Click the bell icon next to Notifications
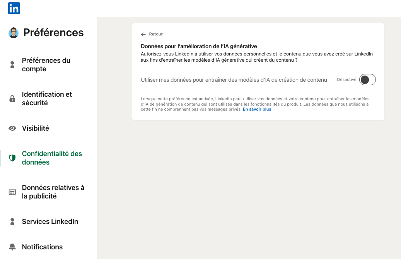This screenshot has width=401, height=259. (12, 247)
